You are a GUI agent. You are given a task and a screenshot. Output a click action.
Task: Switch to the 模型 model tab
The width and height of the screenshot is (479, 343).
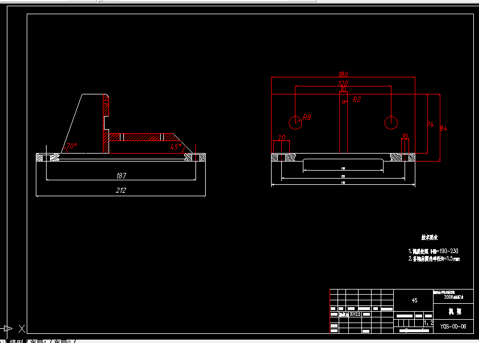pyautogui.click(x=16, y=341)
